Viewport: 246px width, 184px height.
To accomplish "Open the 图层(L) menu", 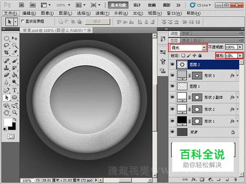I will pyautogui.click(x=65, y=13).
